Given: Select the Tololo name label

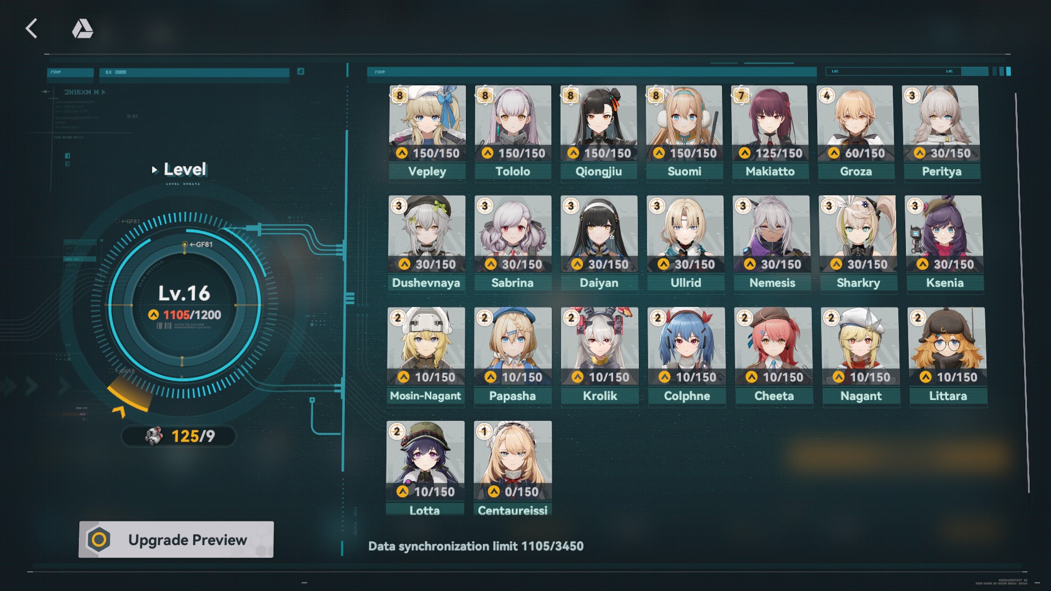Looking at the screenshot, I should (x=513, y=171).
